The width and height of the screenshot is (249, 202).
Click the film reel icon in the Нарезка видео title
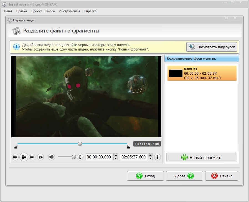(10, 20)
